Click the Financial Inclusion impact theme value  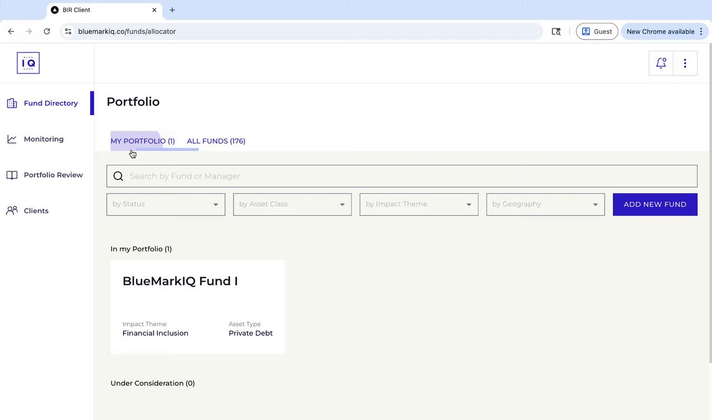[155, 333]
